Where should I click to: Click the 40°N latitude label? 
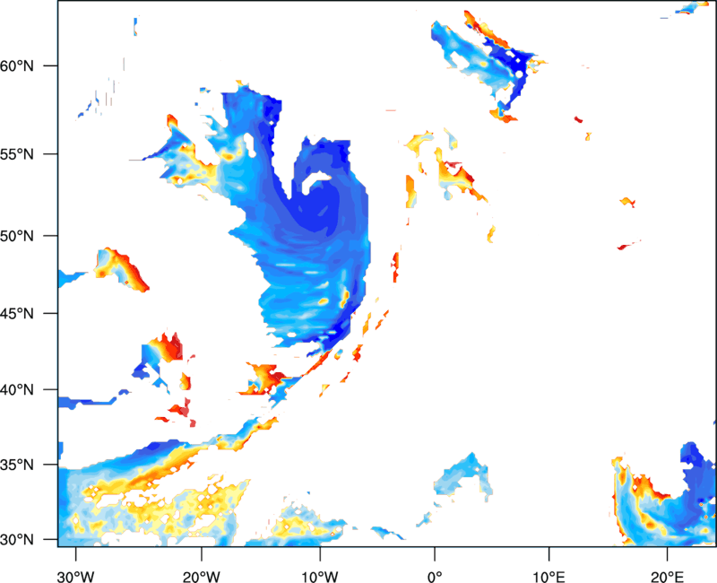17,390
